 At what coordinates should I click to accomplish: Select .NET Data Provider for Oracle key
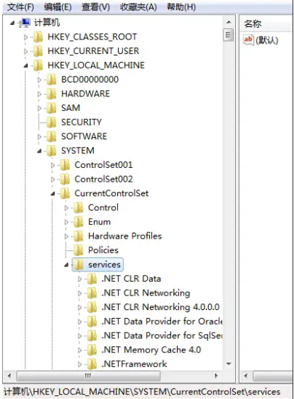pyautogui.click(x=162, y=322)
